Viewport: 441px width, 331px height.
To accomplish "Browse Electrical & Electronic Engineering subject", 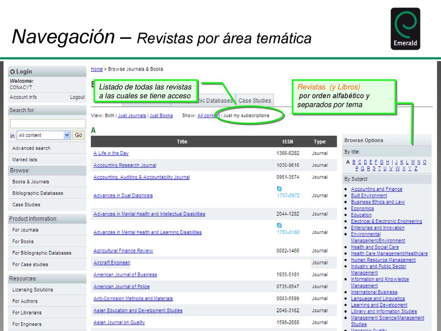I will 386,222.
